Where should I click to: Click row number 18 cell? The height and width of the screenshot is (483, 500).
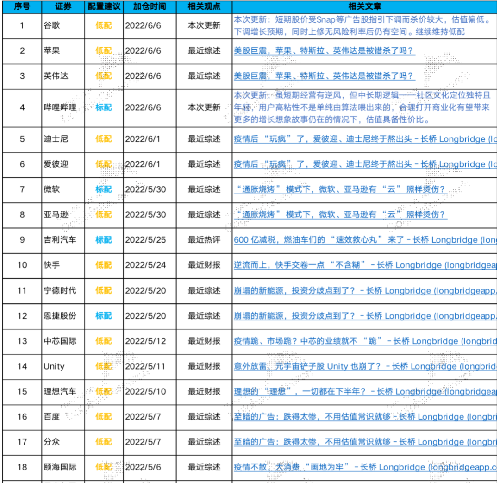22,467
